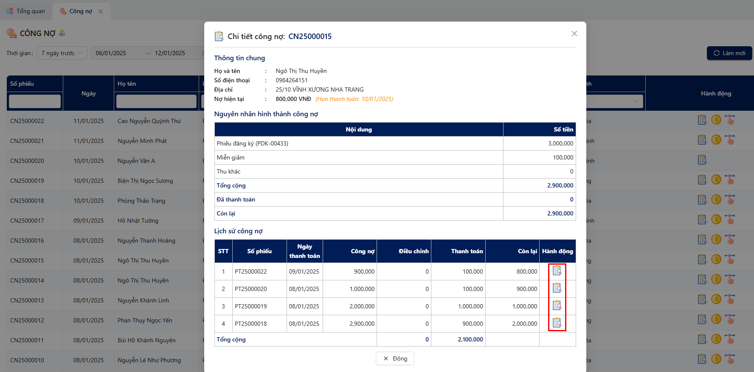Click the Hạn thanh toán due date note
Image resolution: width=754 pixels, height=372 pixels.
pos(354,99)
